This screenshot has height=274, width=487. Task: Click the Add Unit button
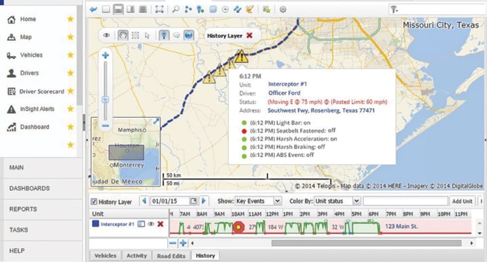(462, 201)
